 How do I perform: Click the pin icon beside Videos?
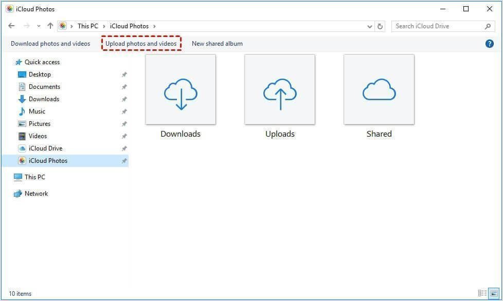coord(124,136)
